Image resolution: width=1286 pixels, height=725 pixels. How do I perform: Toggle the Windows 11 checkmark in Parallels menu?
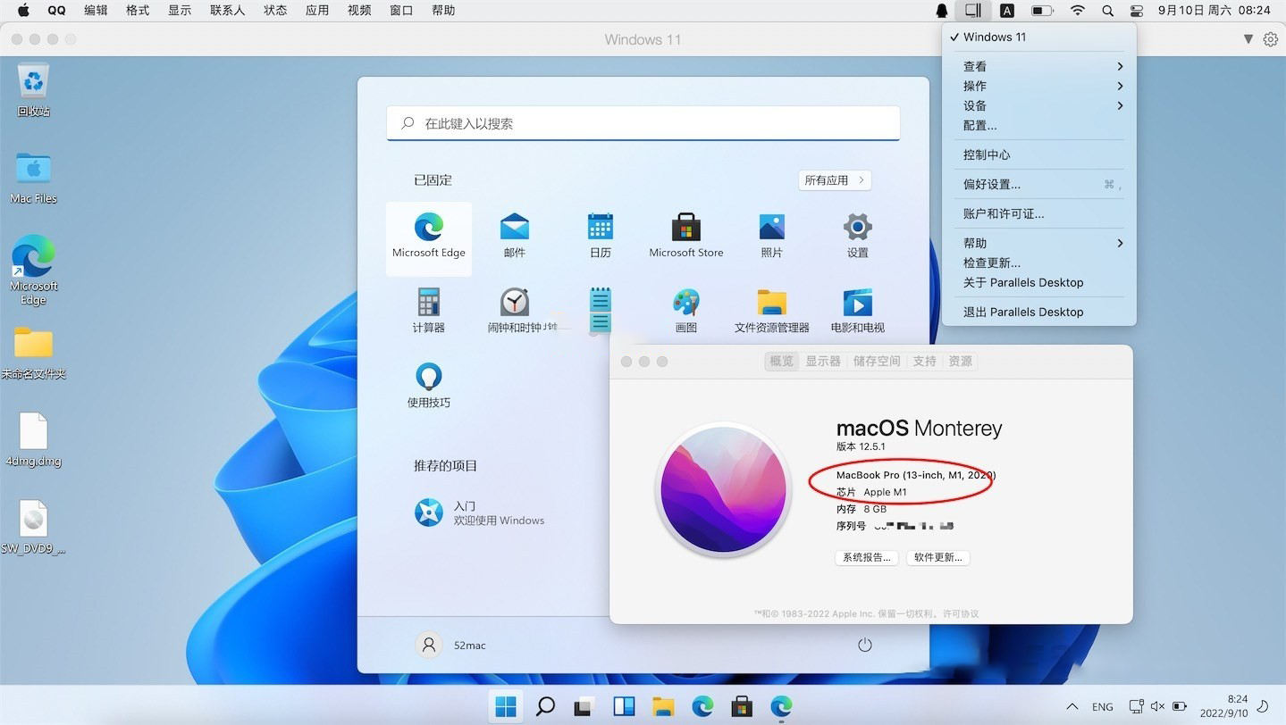(x=994, y=37)
